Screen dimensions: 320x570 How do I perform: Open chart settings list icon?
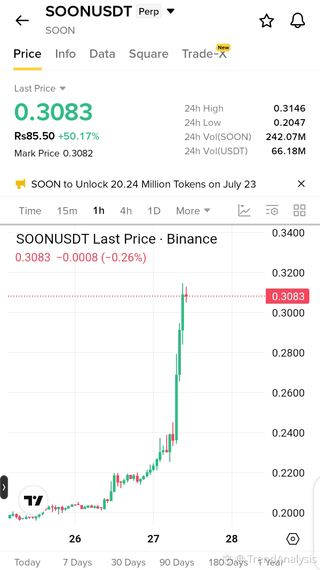272,210
